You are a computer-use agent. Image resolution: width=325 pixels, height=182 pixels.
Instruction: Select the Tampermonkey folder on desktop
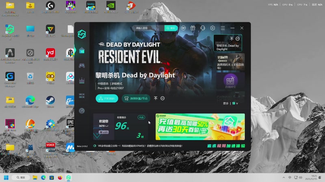(10, 9)
